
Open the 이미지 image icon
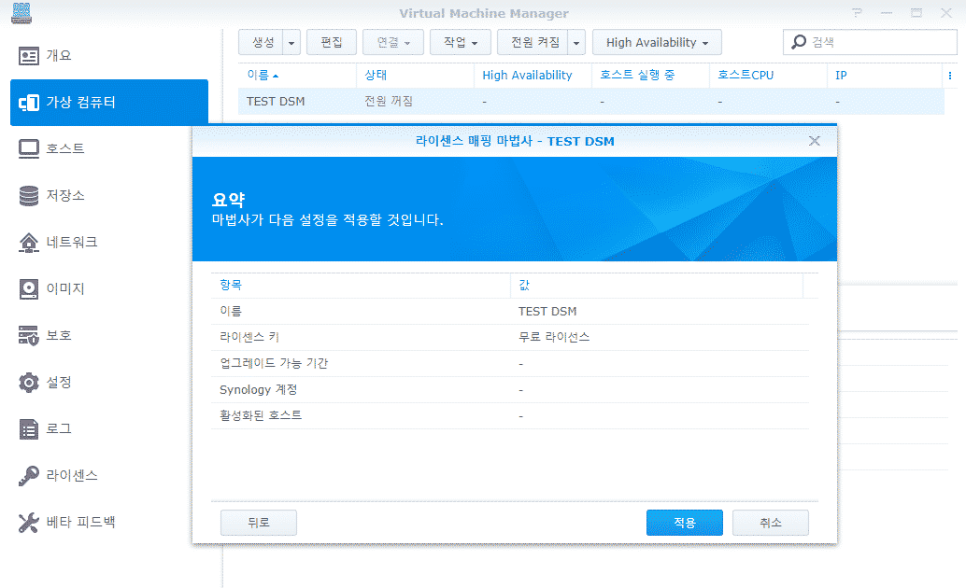click(x=28, y=289)
